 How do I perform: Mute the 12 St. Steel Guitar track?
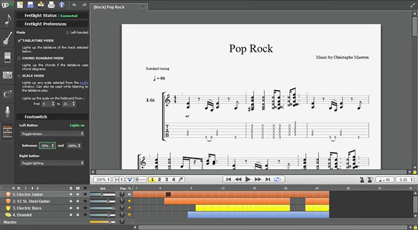(x=78, y=201)
